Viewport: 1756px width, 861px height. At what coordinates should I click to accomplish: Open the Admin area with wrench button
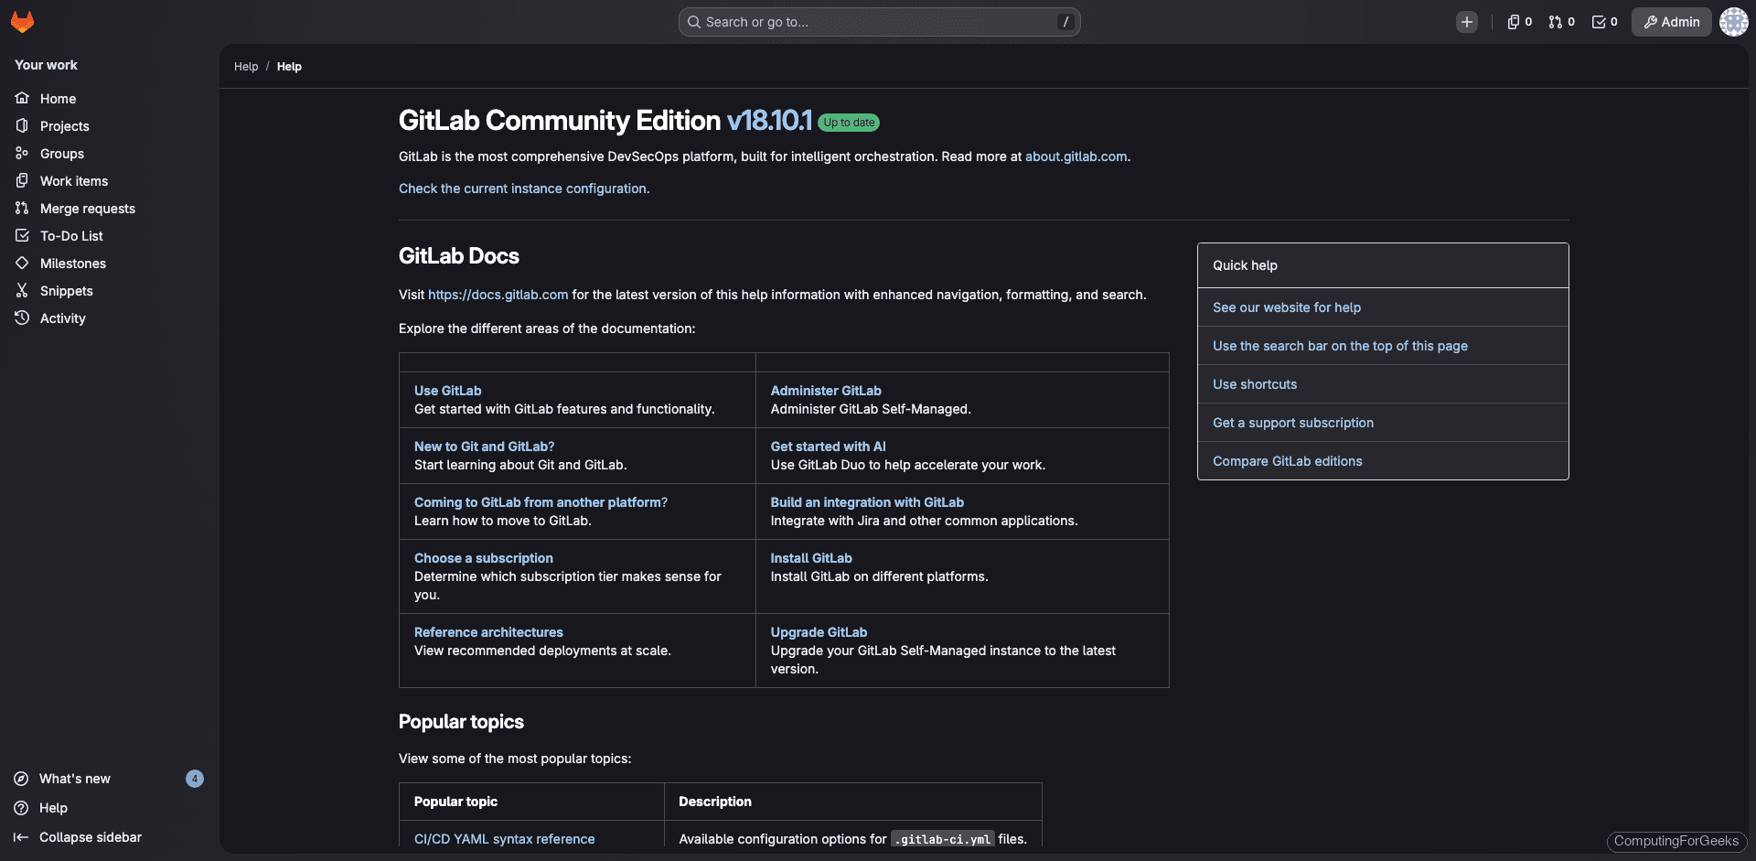1671,21
